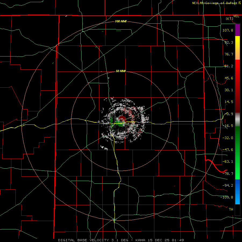
Task: Click the 14.5 legend value
Action: click(229, 102)
